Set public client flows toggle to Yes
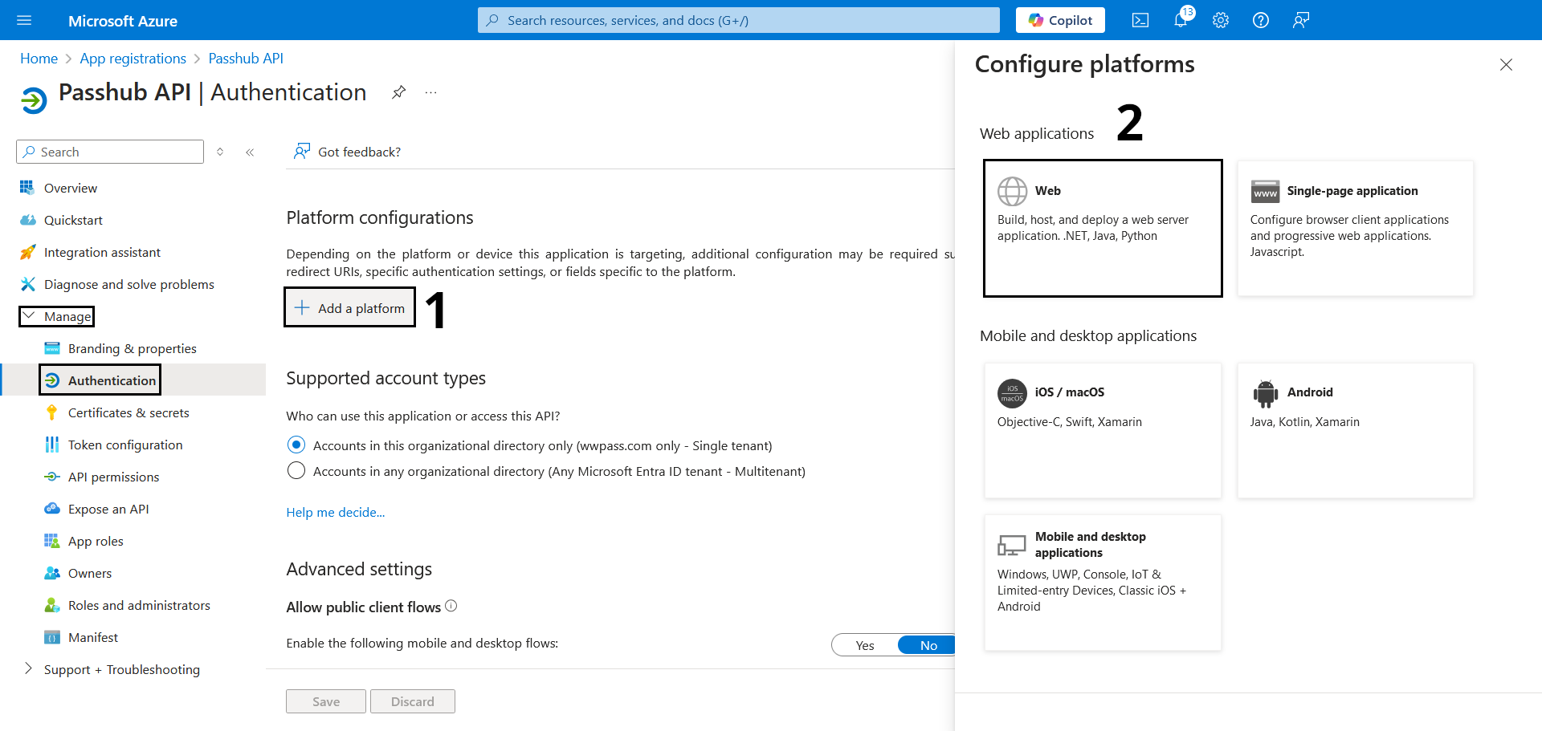The width and height of the screenshot is (1542, 731). 865,645
